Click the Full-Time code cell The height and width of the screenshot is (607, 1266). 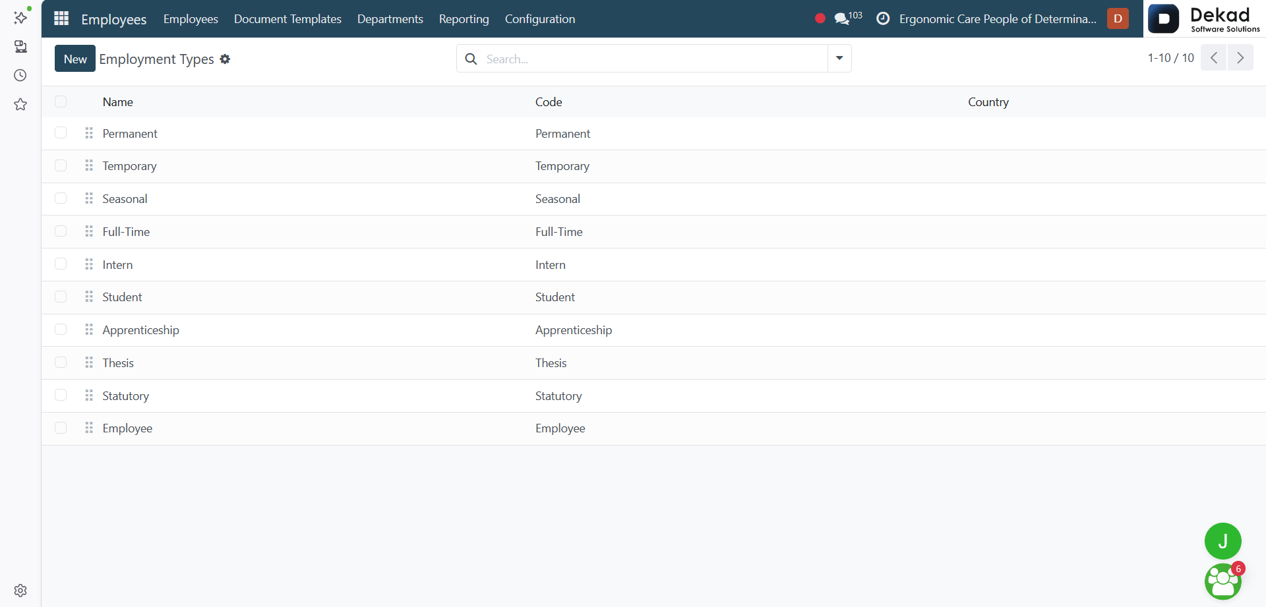tap(559, 232)
